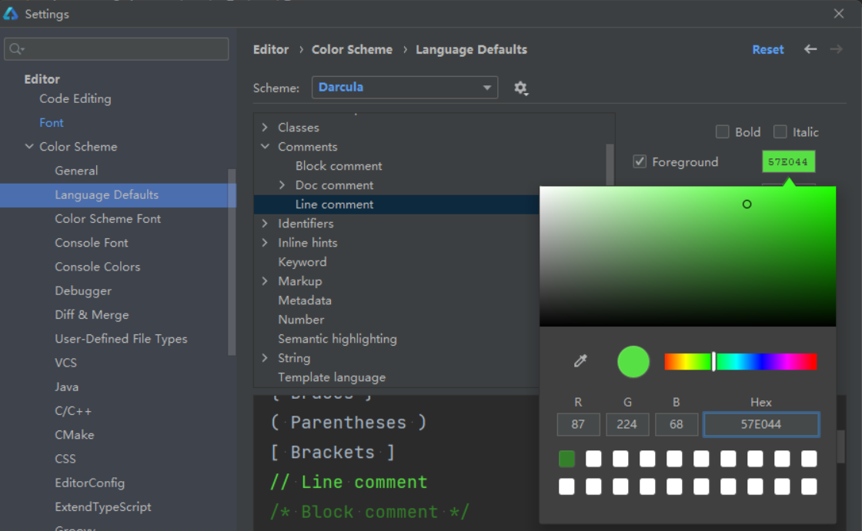Open Code Editing settings page
This screenshot has width=862, height=531.
pos(75,99)
